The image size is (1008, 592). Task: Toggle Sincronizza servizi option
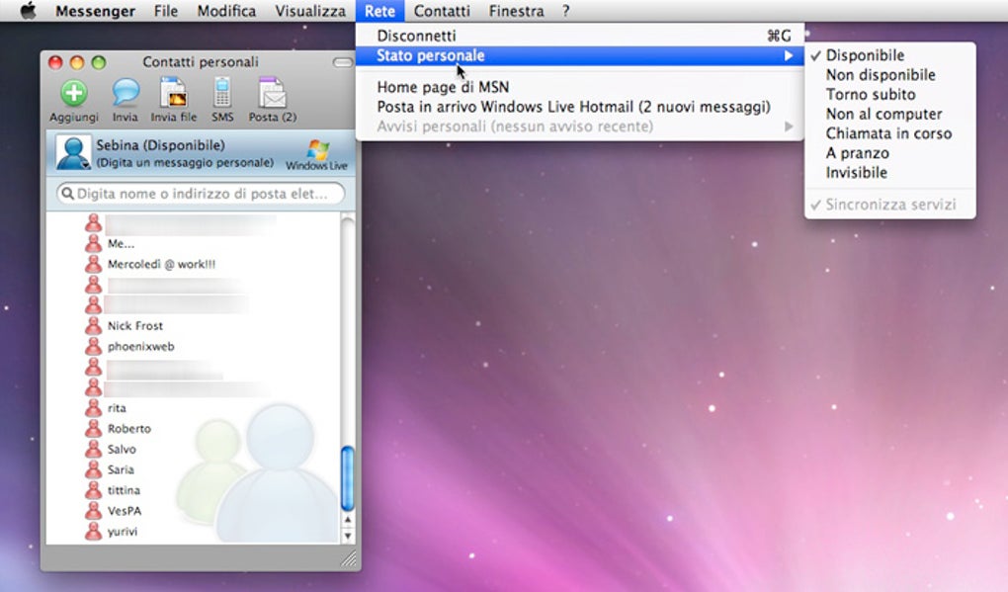click(x=890, y=205)
